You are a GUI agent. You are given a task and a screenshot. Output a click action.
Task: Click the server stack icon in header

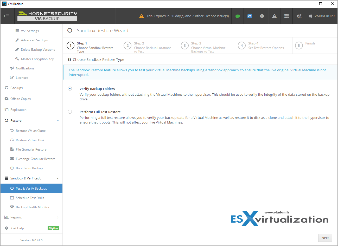coord(286,16)
